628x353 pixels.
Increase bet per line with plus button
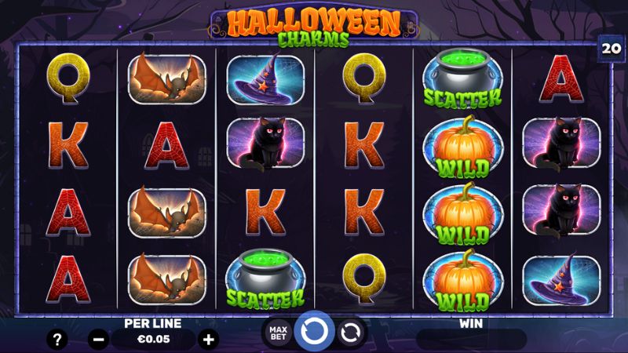tap(208, 340)
